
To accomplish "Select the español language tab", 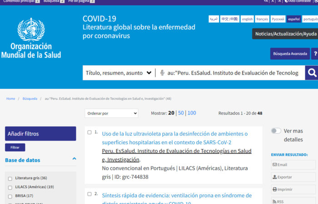I will pos(294,19).
